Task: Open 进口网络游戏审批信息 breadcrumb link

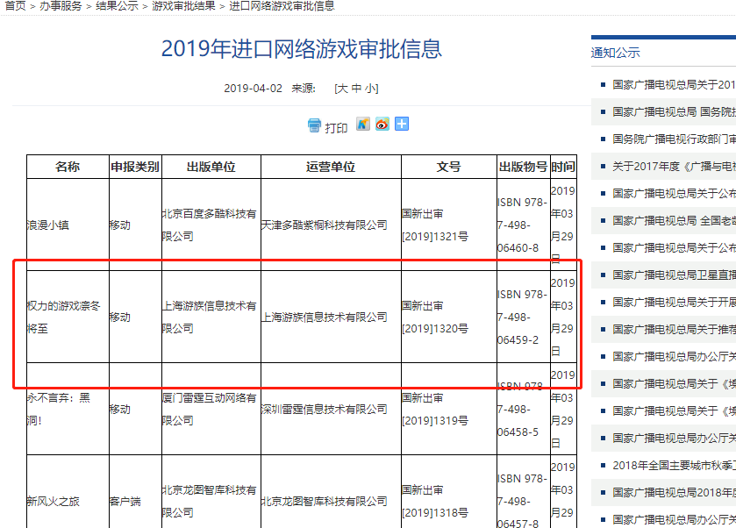Action: point(282,6)
